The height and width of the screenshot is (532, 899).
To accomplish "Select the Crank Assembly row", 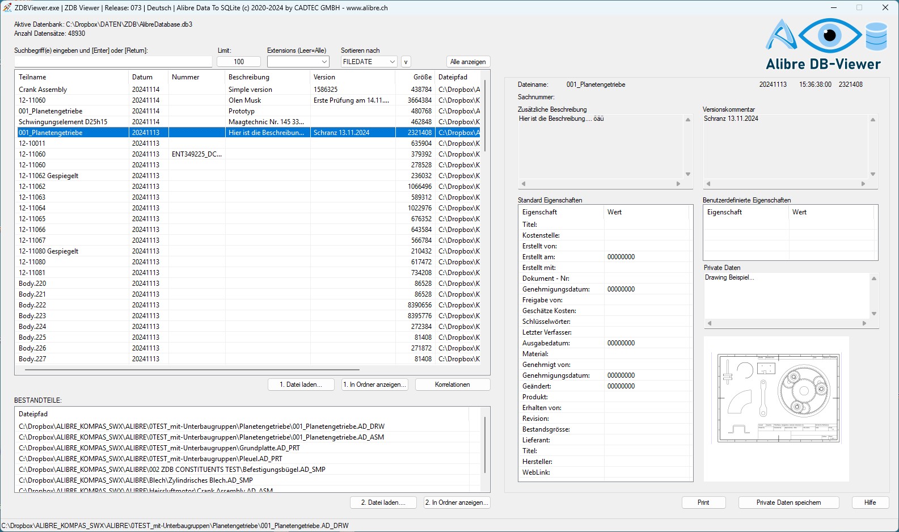I will pyautogui.click(x=248, y=90).
